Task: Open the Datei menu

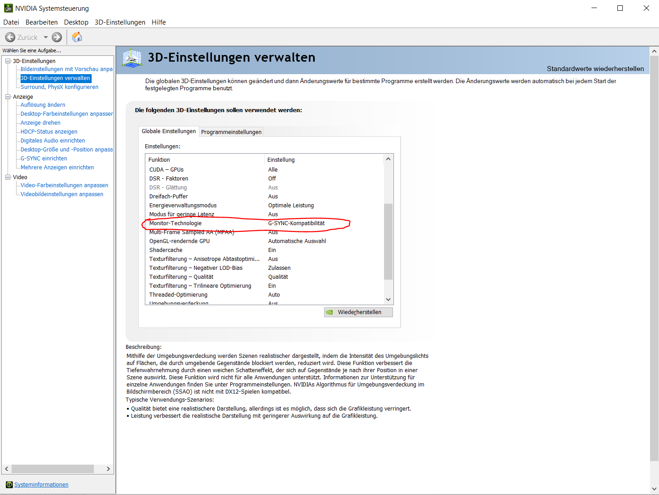Action: (x=11, y=22)
